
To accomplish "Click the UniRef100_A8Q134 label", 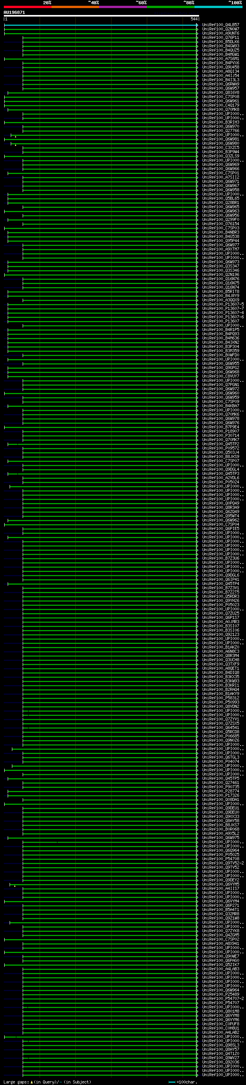I will [221, 71].
